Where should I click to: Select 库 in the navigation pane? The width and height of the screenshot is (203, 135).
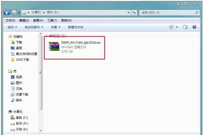15,71
